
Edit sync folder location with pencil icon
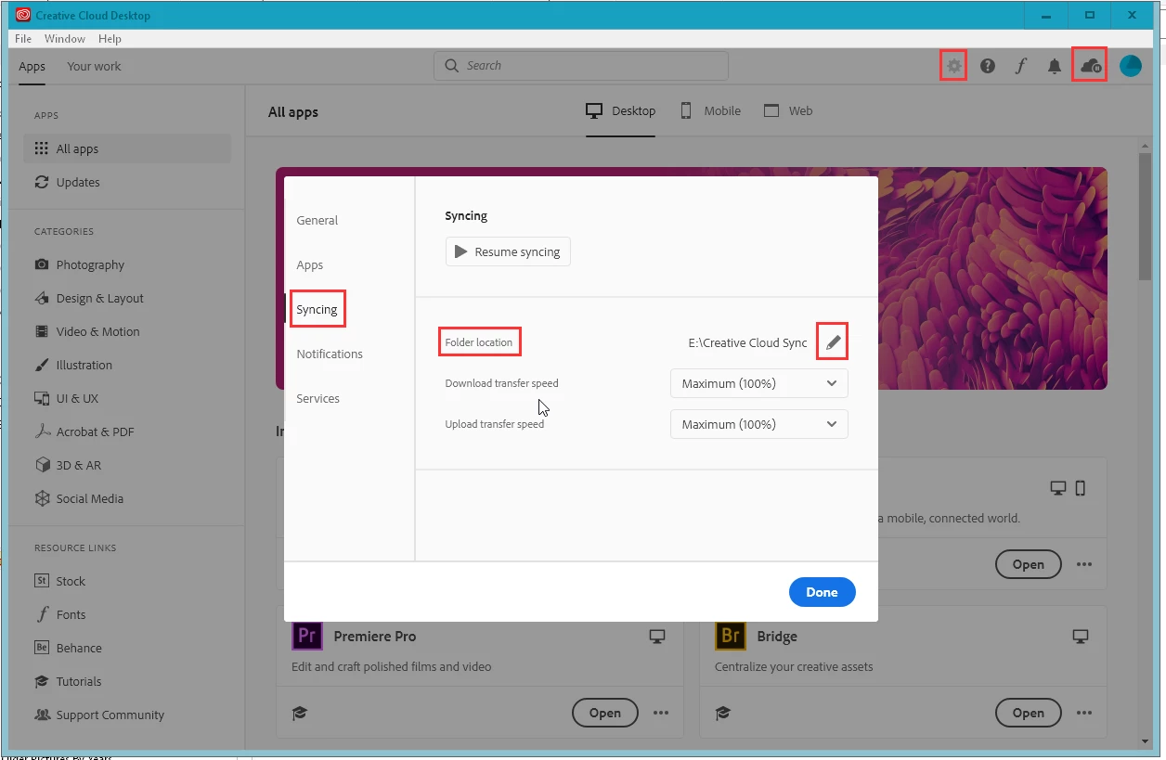tap(833, 342)
